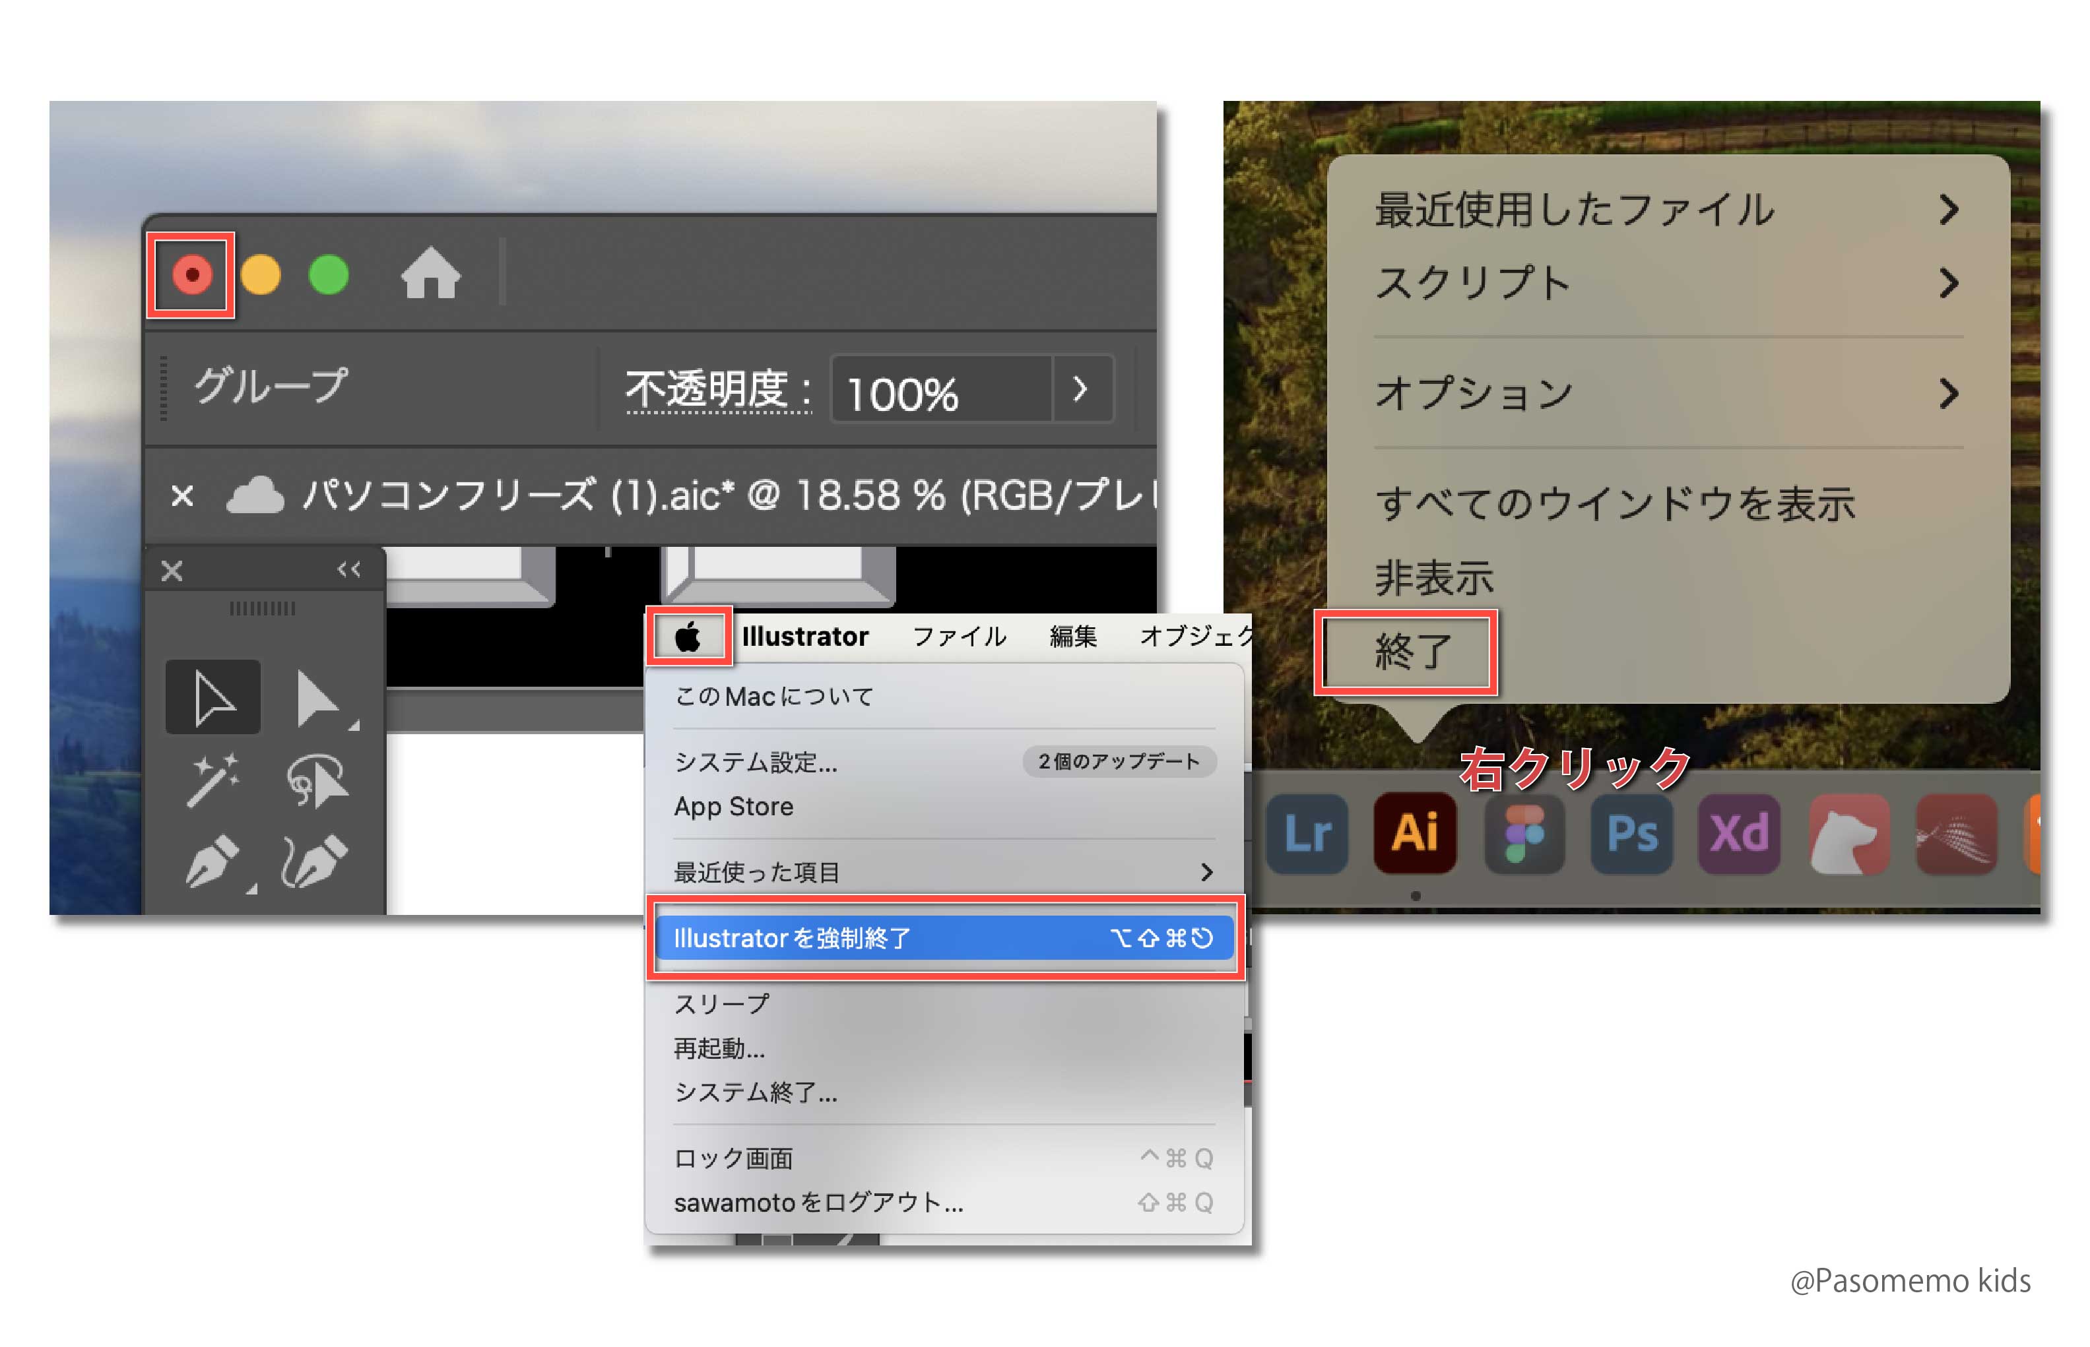Expand 最近使った項目 submenu
This screenshot has width=2090, height=1347.
click(x=944, y=872)
